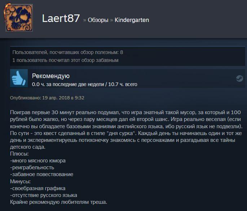
Task: Click the Опубликовано 19 апр. 2018 date text
Action: [47, 98]
